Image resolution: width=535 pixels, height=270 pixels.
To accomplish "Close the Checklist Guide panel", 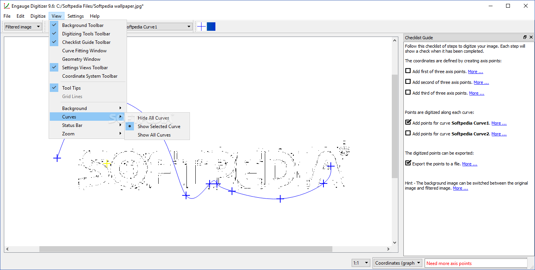I will point(531,37).
